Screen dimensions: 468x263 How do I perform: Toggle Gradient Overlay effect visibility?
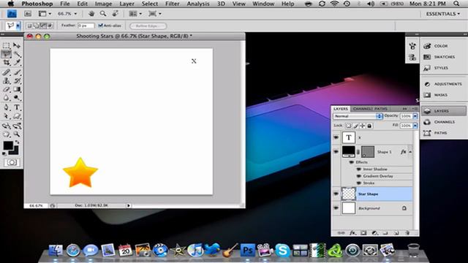(359, 176)
